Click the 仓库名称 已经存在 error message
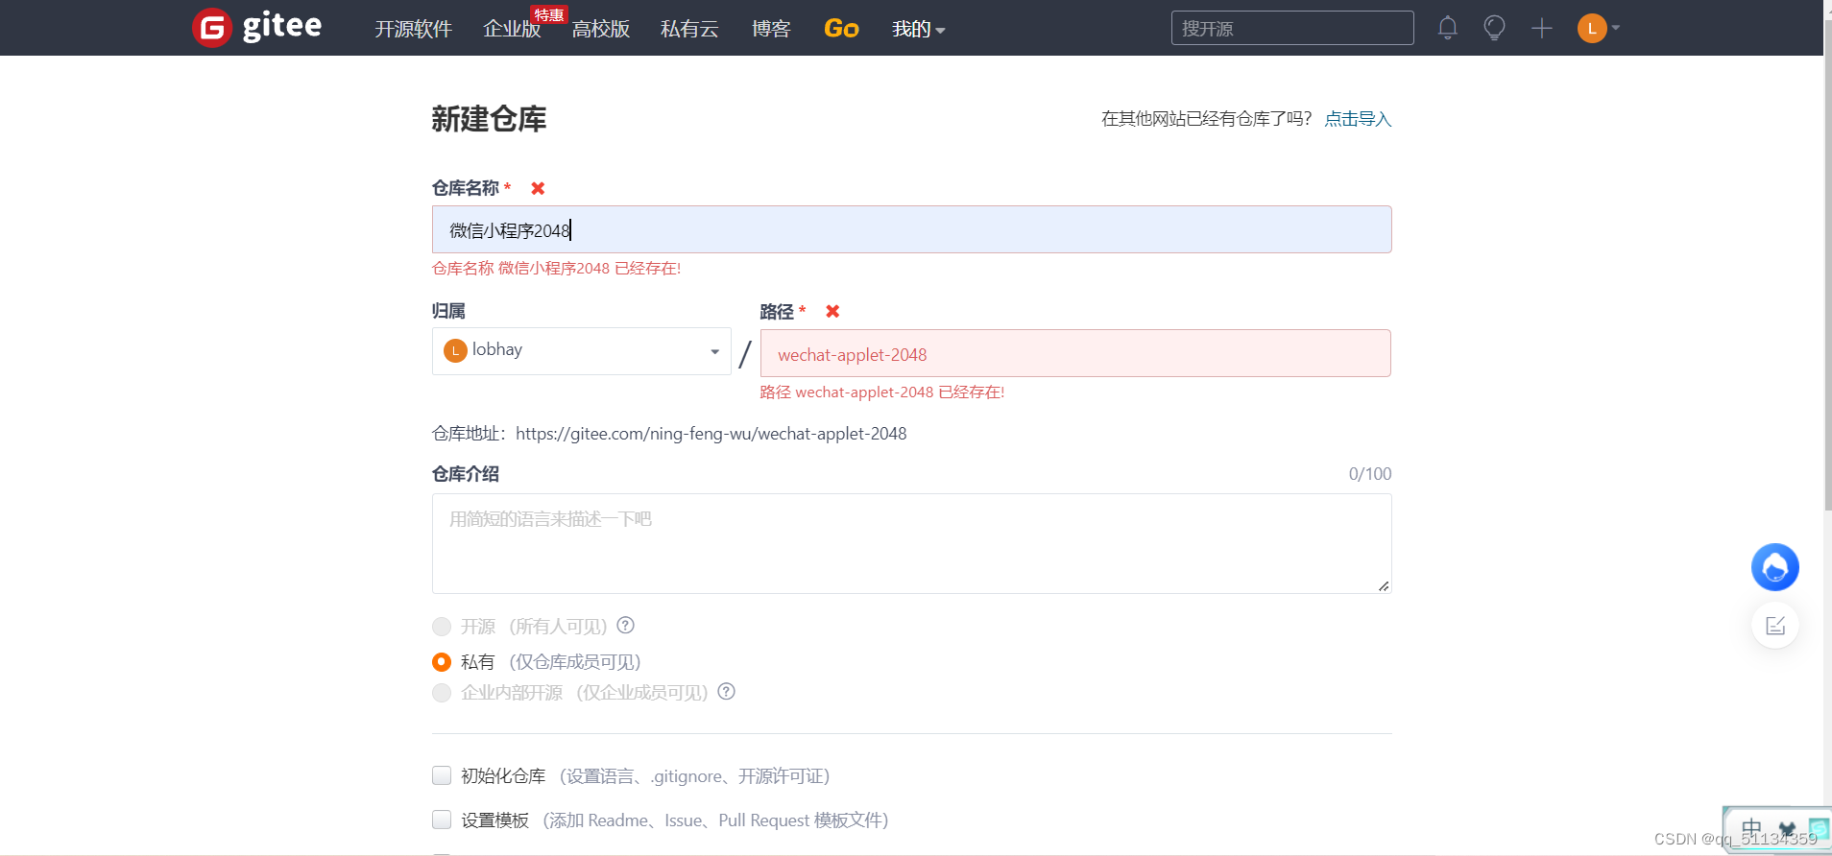 556,269
